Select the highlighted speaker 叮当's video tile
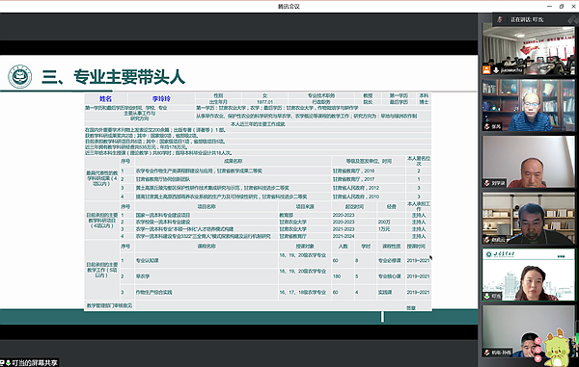579x367 pixels. (529, 275)
